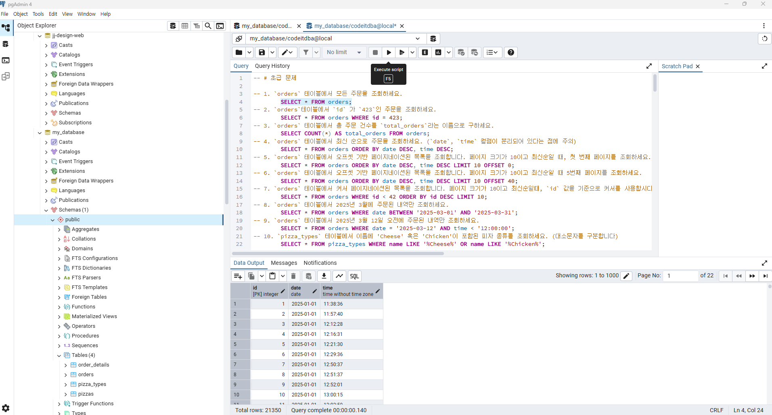Open the connection selector my_database/codeitdba@local dropdown
The image size is (772, 415).
[335, 39]
